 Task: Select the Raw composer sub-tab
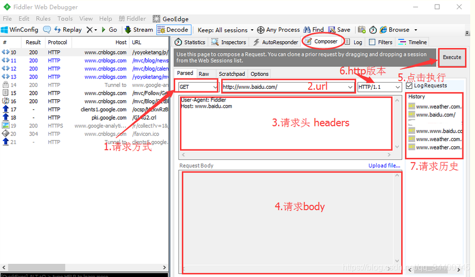(x=204, y=74)
